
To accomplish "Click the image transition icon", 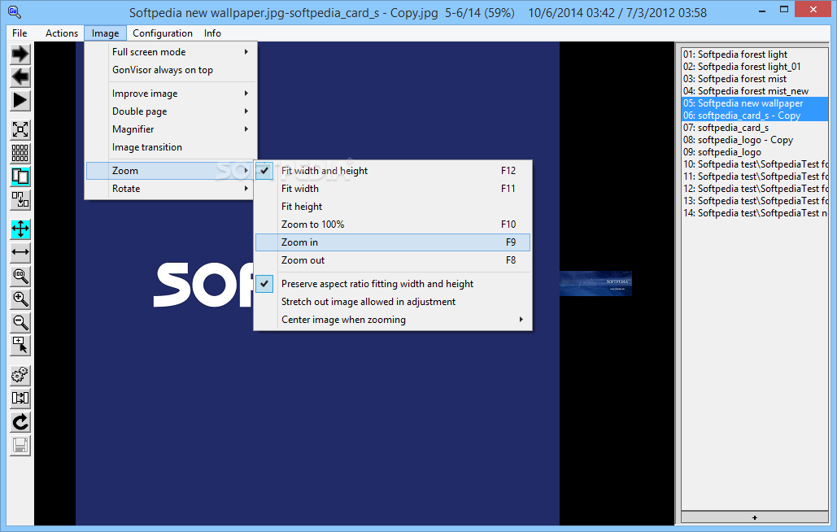I will click(20, 399).
